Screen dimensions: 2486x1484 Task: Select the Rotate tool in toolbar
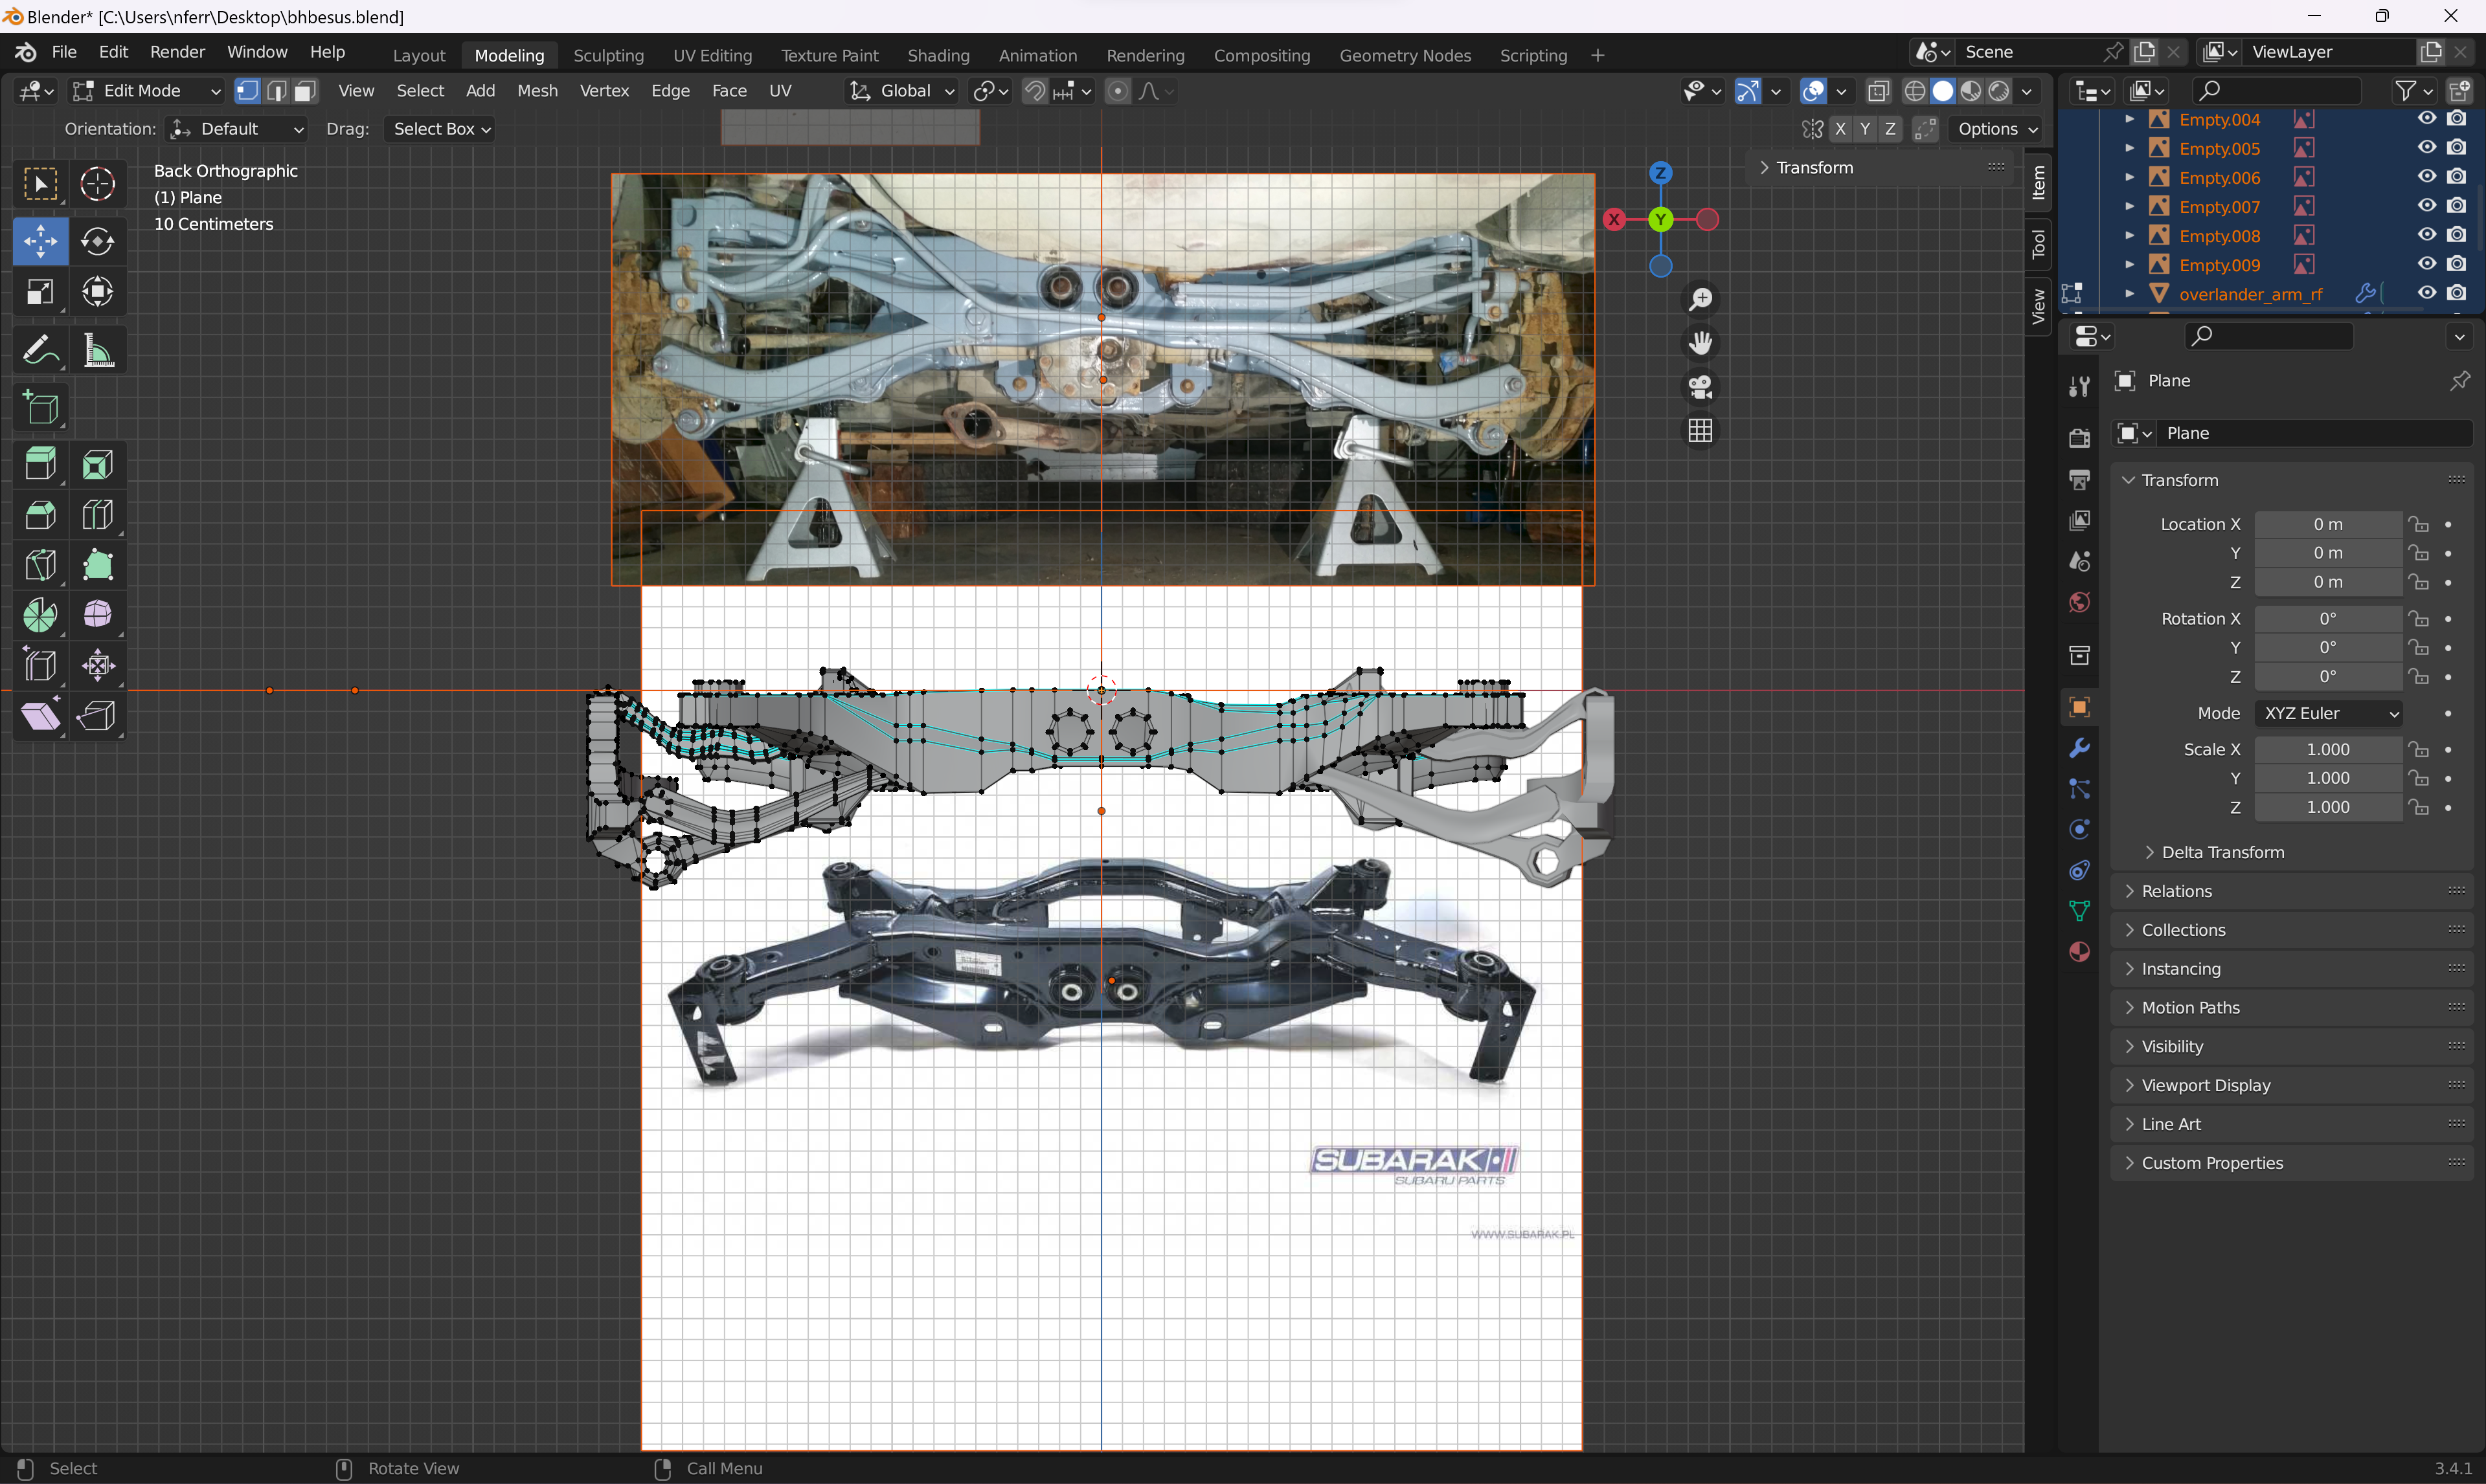[97, 241]
